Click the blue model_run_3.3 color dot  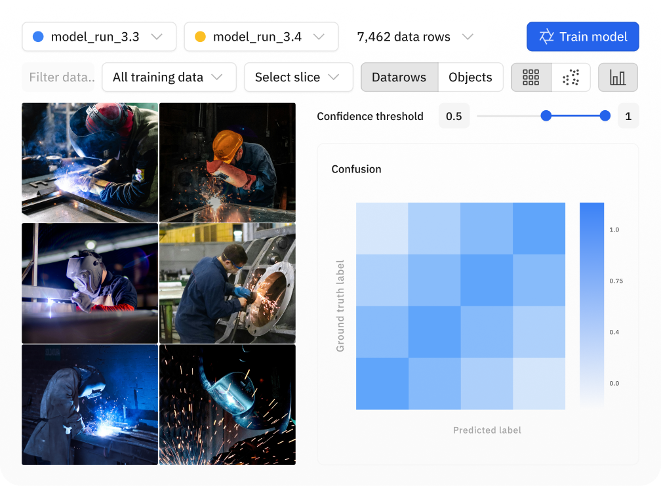pos(38,37)
